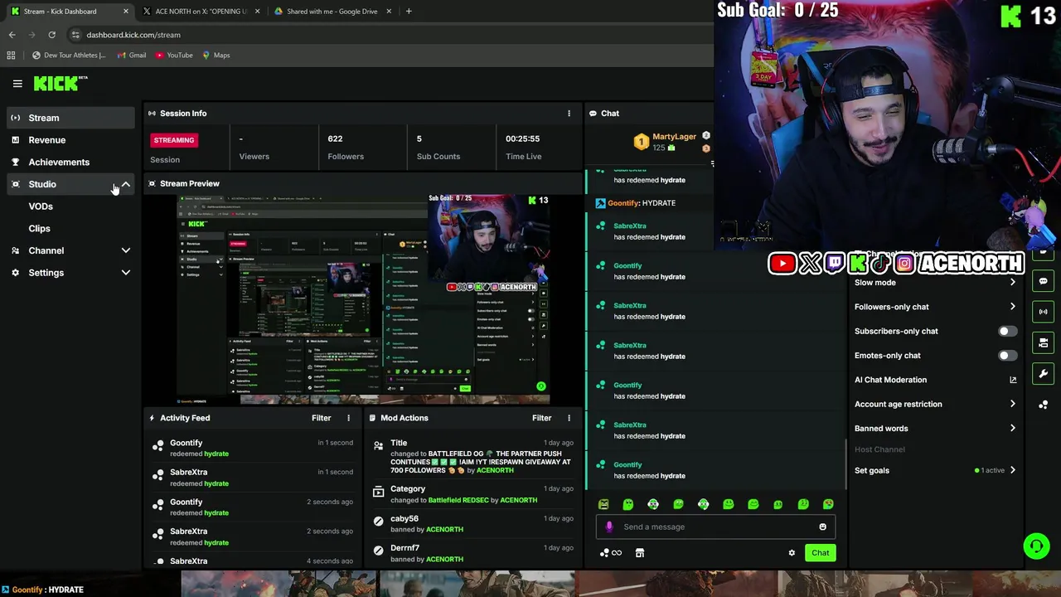The width and height of the screenshot is (1061, 597).
Task: Open chat settings gear icon
Action: tap(792, 553)
